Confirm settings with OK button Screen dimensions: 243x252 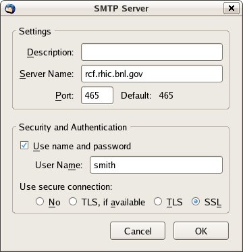click(x=201, y=231)
